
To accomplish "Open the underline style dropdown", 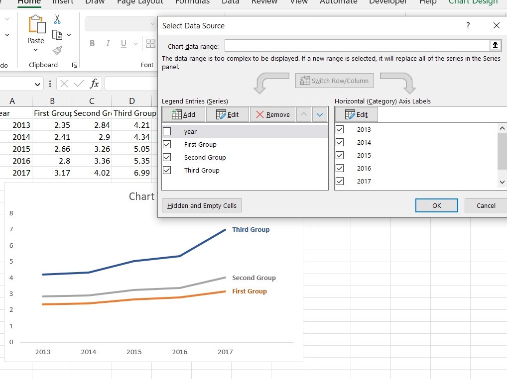I will tap(135, 44).
